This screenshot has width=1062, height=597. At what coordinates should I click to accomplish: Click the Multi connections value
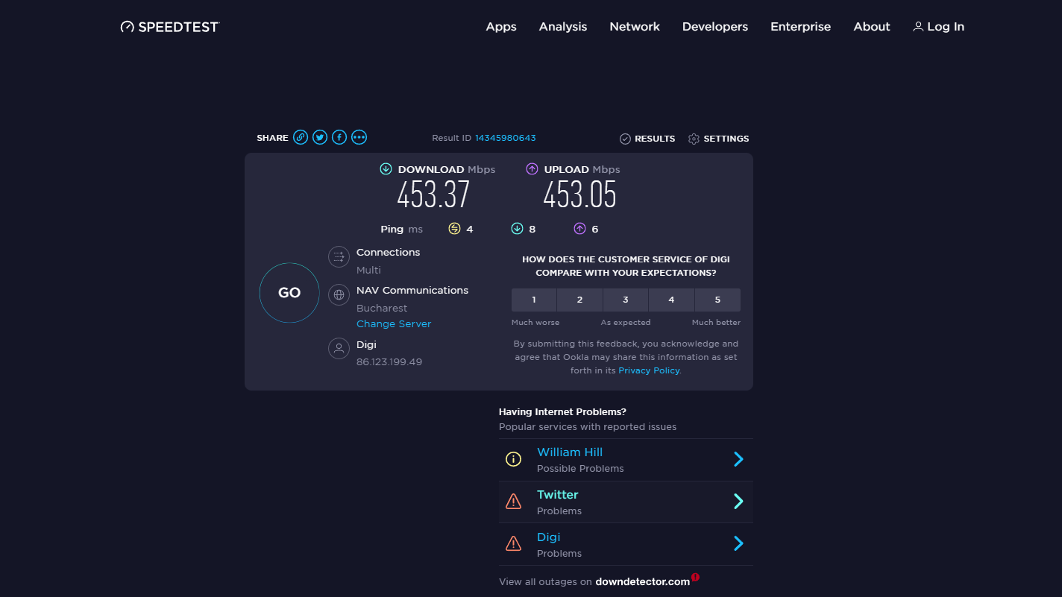[x=368, y=271]
